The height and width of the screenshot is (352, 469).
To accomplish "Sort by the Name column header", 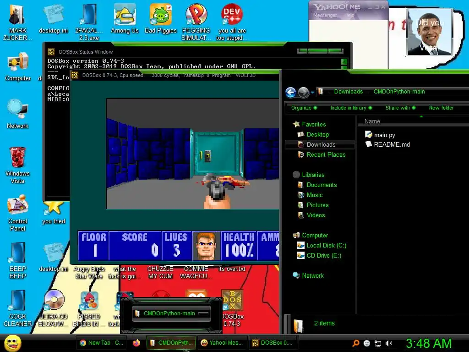I will point(372,121).
